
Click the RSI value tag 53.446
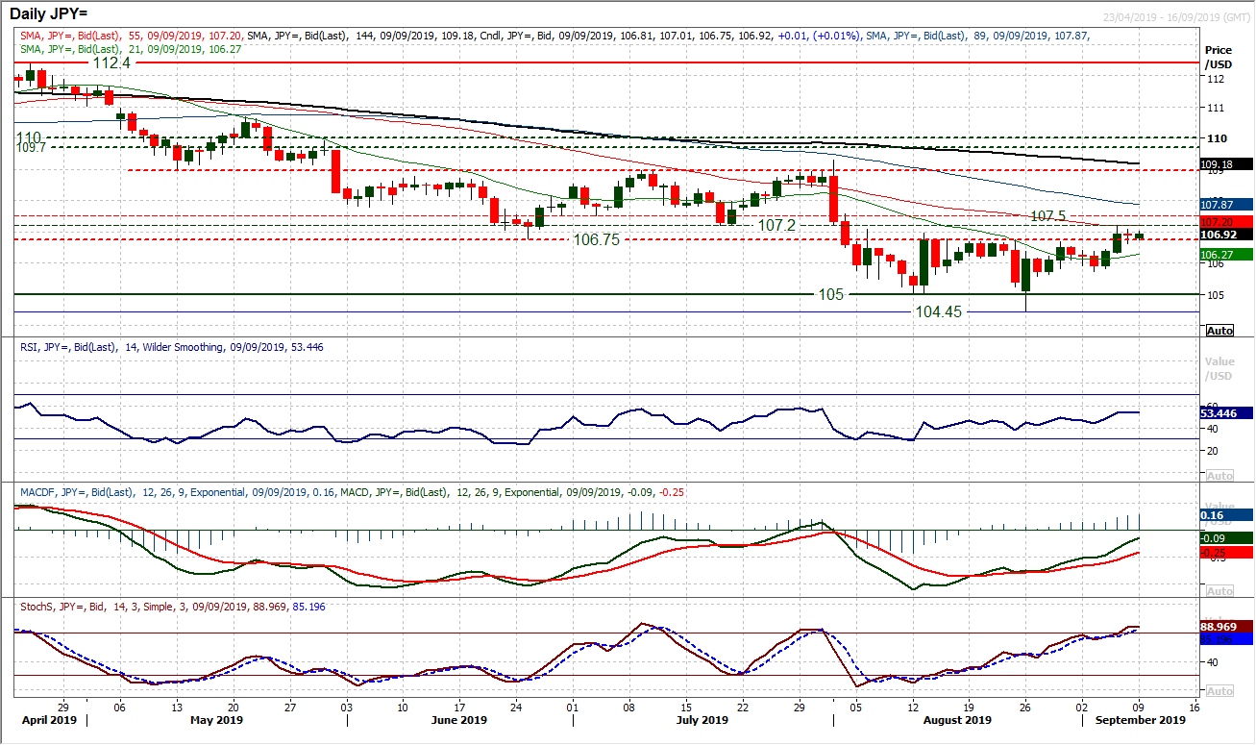tap(1227, 413)
